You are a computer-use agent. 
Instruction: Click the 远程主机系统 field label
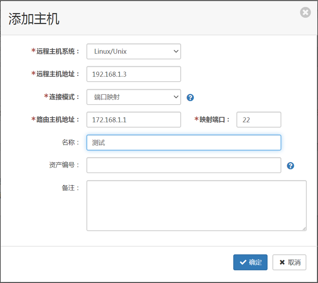coord(55,51)
